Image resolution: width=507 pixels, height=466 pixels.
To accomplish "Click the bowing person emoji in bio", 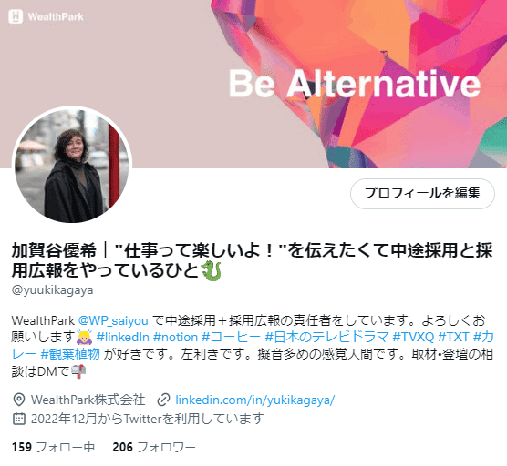I will pos(85,337).
